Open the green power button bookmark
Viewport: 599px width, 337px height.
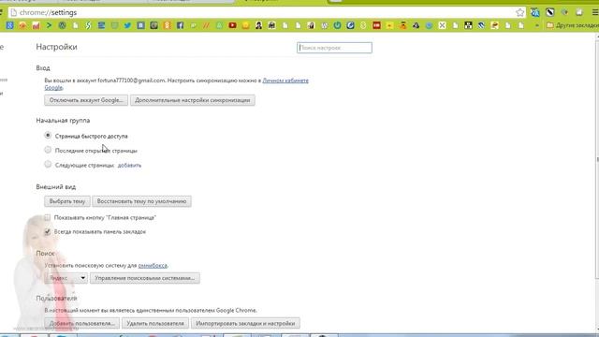tap(337, 25)
